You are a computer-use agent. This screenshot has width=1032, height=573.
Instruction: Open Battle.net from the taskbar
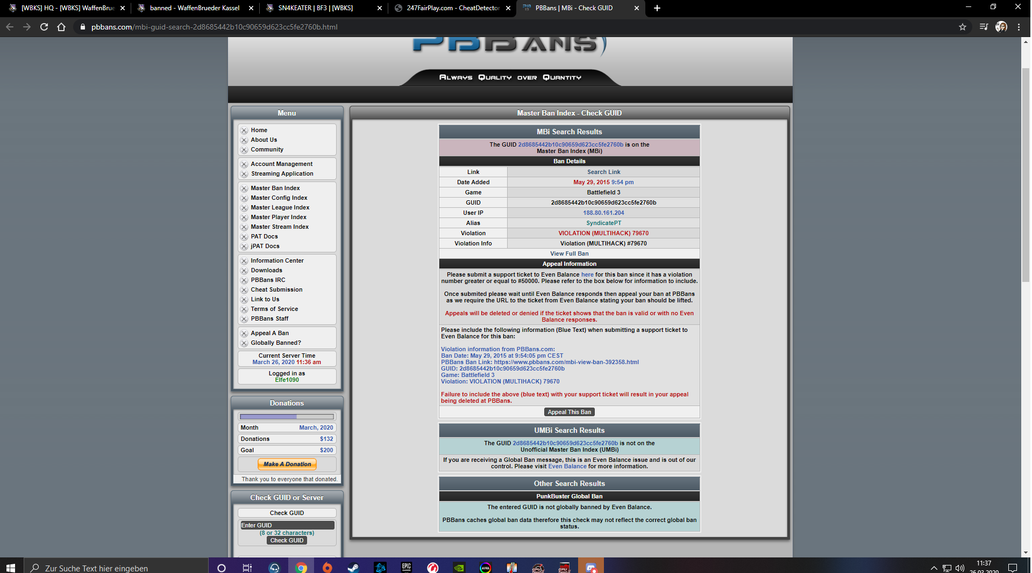point(380,568)
